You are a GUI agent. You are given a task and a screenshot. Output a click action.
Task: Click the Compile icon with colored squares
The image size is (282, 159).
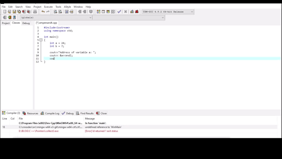(x=98, y=12)
